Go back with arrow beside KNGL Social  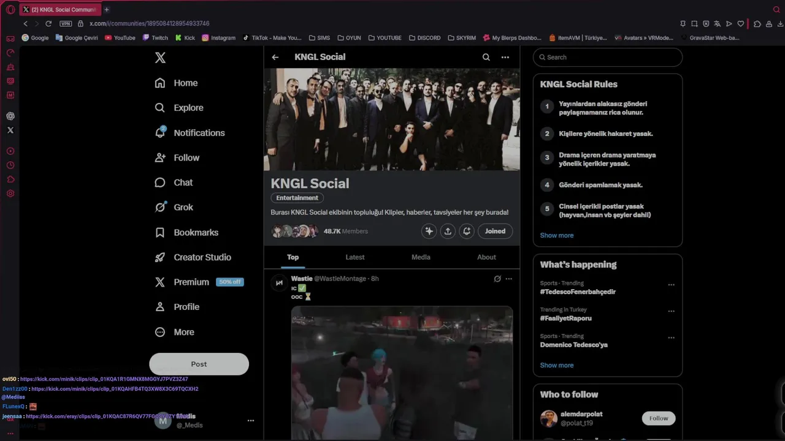pos(275,57)
